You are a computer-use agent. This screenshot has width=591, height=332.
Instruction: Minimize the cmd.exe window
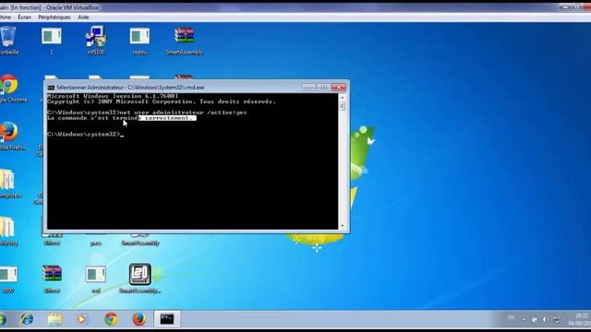(x=308, y=87)
